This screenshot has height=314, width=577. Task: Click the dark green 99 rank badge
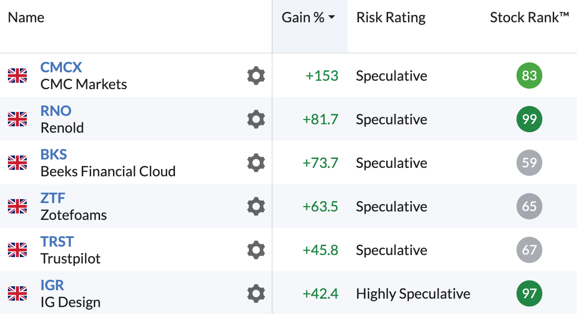point(529,119)
